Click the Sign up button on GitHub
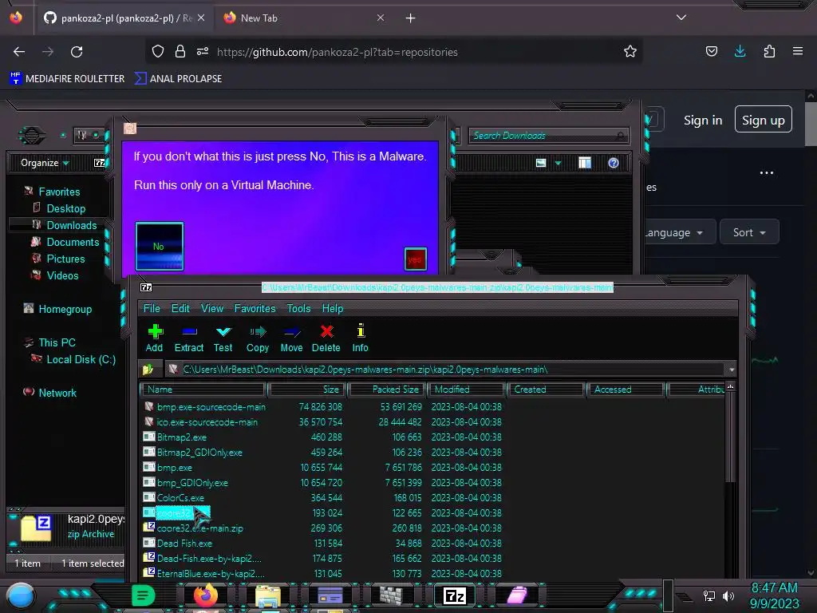This screenshot has height=613, width=817. (763, 120)
